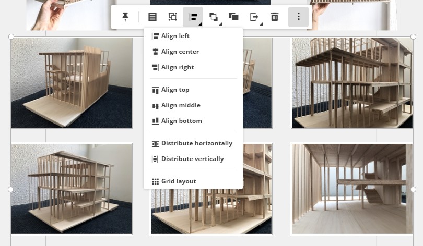Select Align middle entry
Image resolution: width=423 pixels, height=246 pixels.
180,105
